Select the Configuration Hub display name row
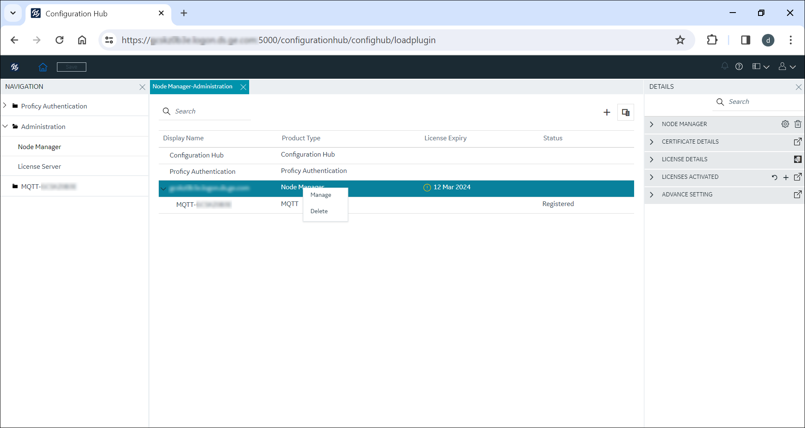805x428 pixels. (x=196, y=155)
